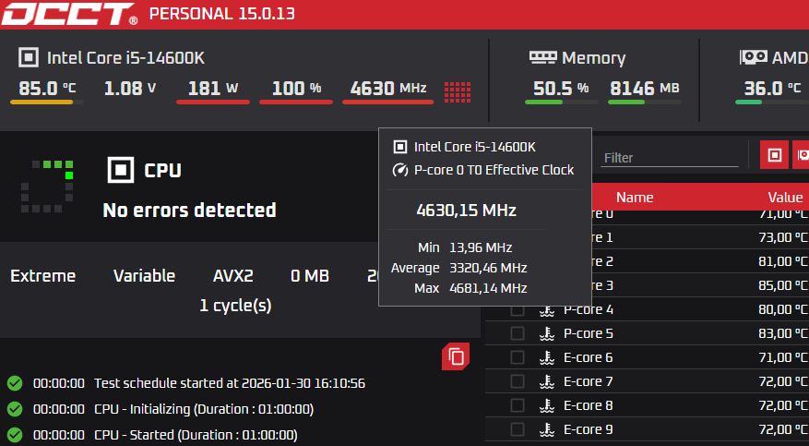Tick the checkbox for P-core 5

(x=518, y=333)
